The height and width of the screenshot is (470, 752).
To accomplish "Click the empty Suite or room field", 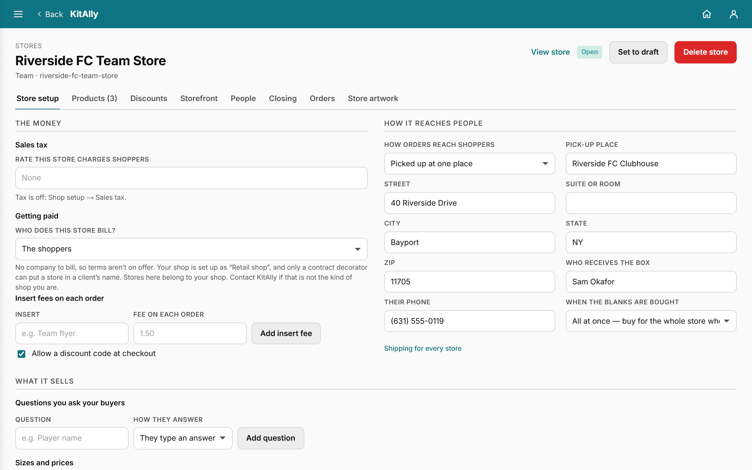I will coord(651,203).
